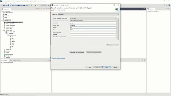The image size is (171, 96).
Task: Expand the Modèles SQL node
Action: click(2, 19)
